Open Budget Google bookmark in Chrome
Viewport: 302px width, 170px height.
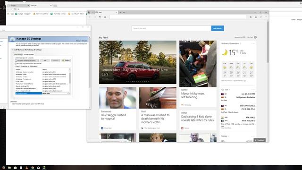point(23,14)
